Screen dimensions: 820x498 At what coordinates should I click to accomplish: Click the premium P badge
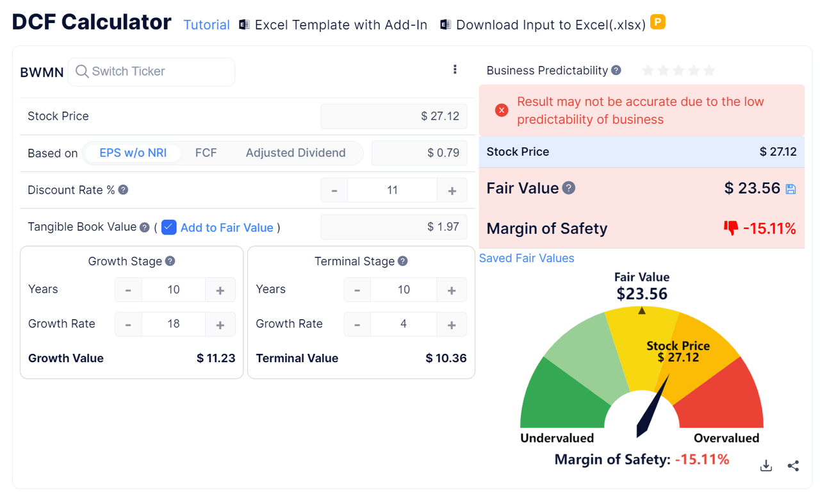658,21
